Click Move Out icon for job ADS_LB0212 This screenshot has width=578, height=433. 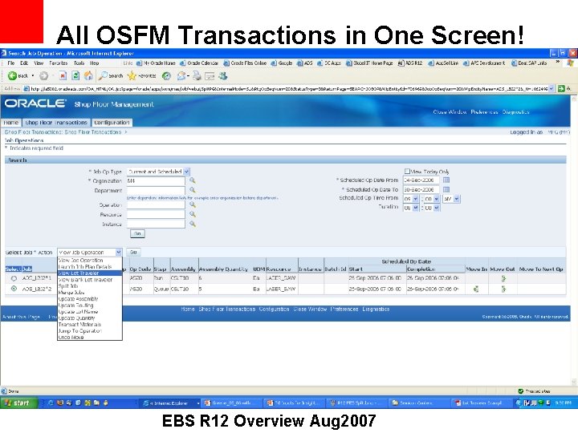[x=503, y=289]
